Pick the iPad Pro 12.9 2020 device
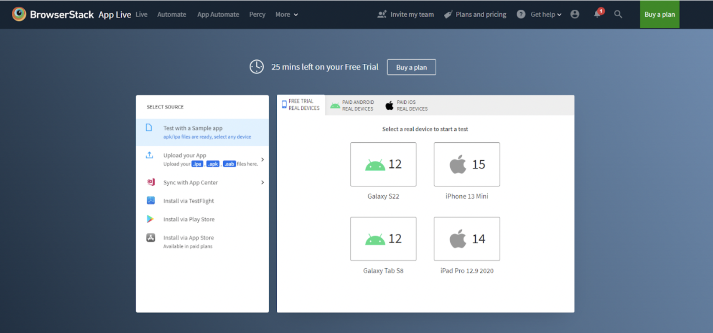 tap(466, 239)
